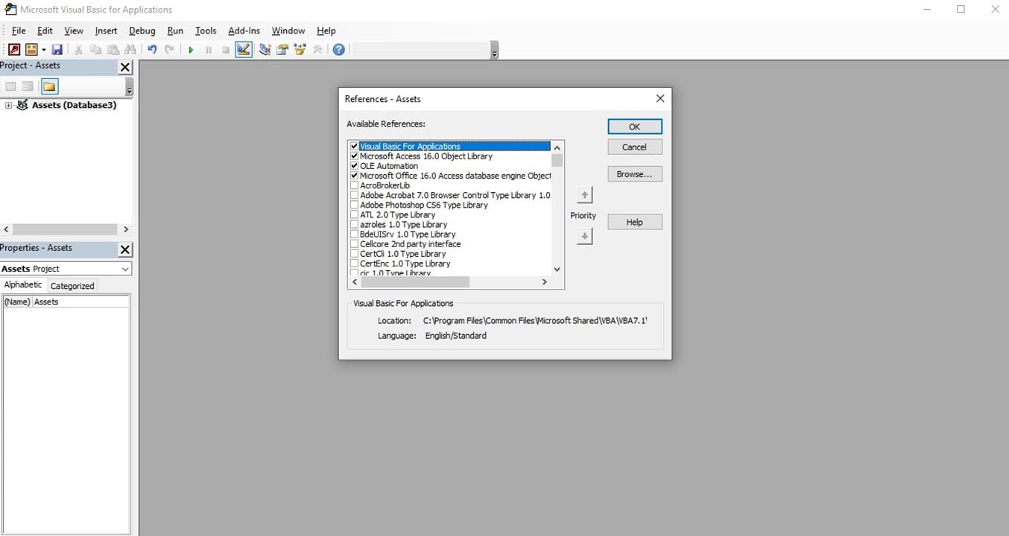Click the Toolbox wrench icon
Screen dimensions: 1009x536
[x=318, y=50]
